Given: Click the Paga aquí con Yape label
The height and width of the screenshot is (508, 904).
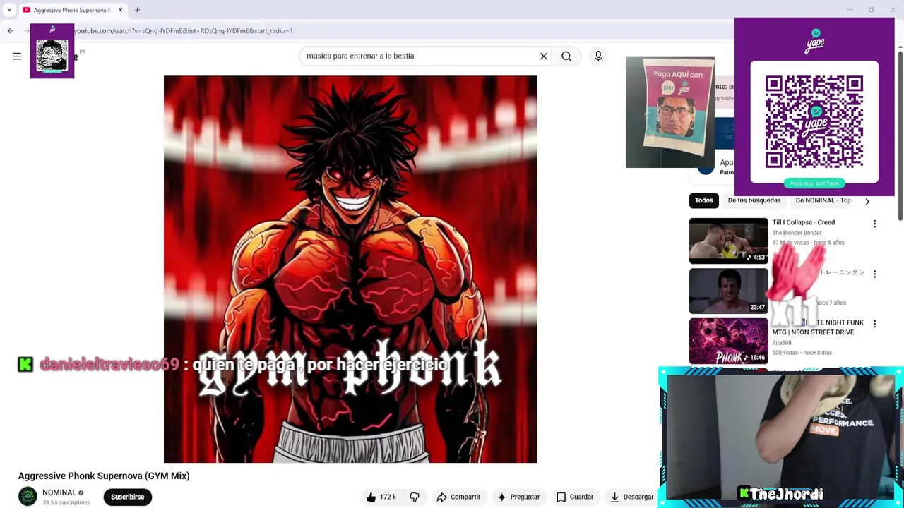Looking at the screenshot, I should point(814,183).
